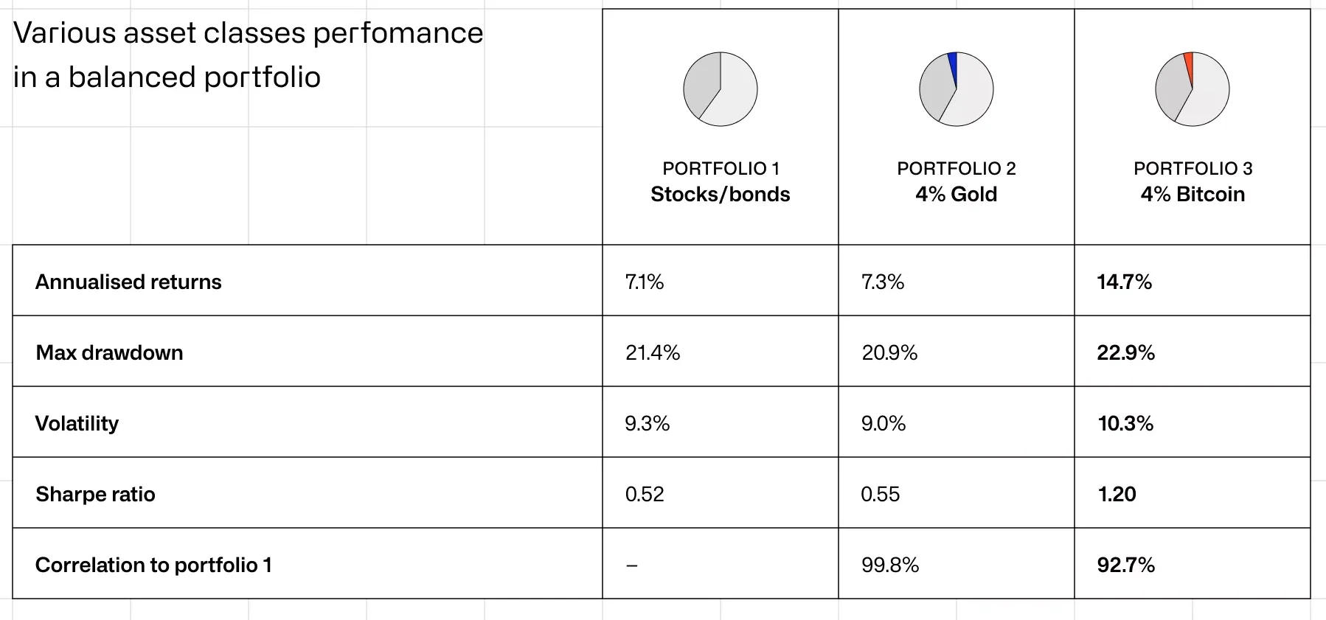The width and height of the screenshot is (1326, 620).
Task: Select the Sharpe ratio row label
Action: point(95,494)
